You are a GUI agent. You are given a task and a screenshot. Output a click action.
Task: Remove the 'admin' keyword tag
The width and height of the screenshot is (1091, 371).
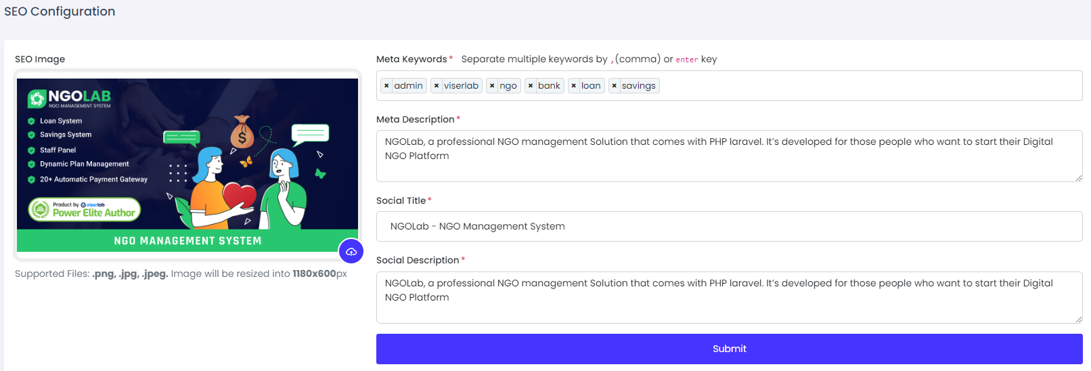pos(386,86)
